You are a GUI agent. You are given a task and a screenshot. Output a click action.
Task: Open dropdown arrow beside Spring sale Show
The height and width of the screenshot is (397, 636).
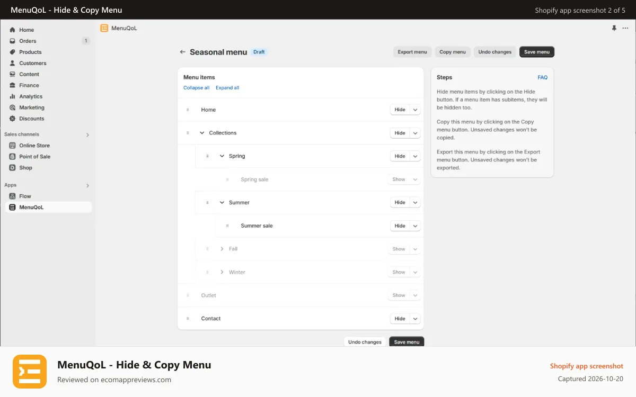point(416,179)
